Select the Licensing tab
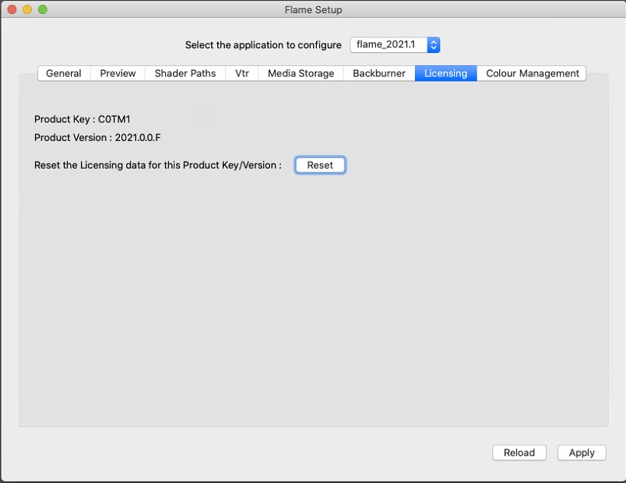The height and width of the screenshot is (483, 626). pos(446,73)
